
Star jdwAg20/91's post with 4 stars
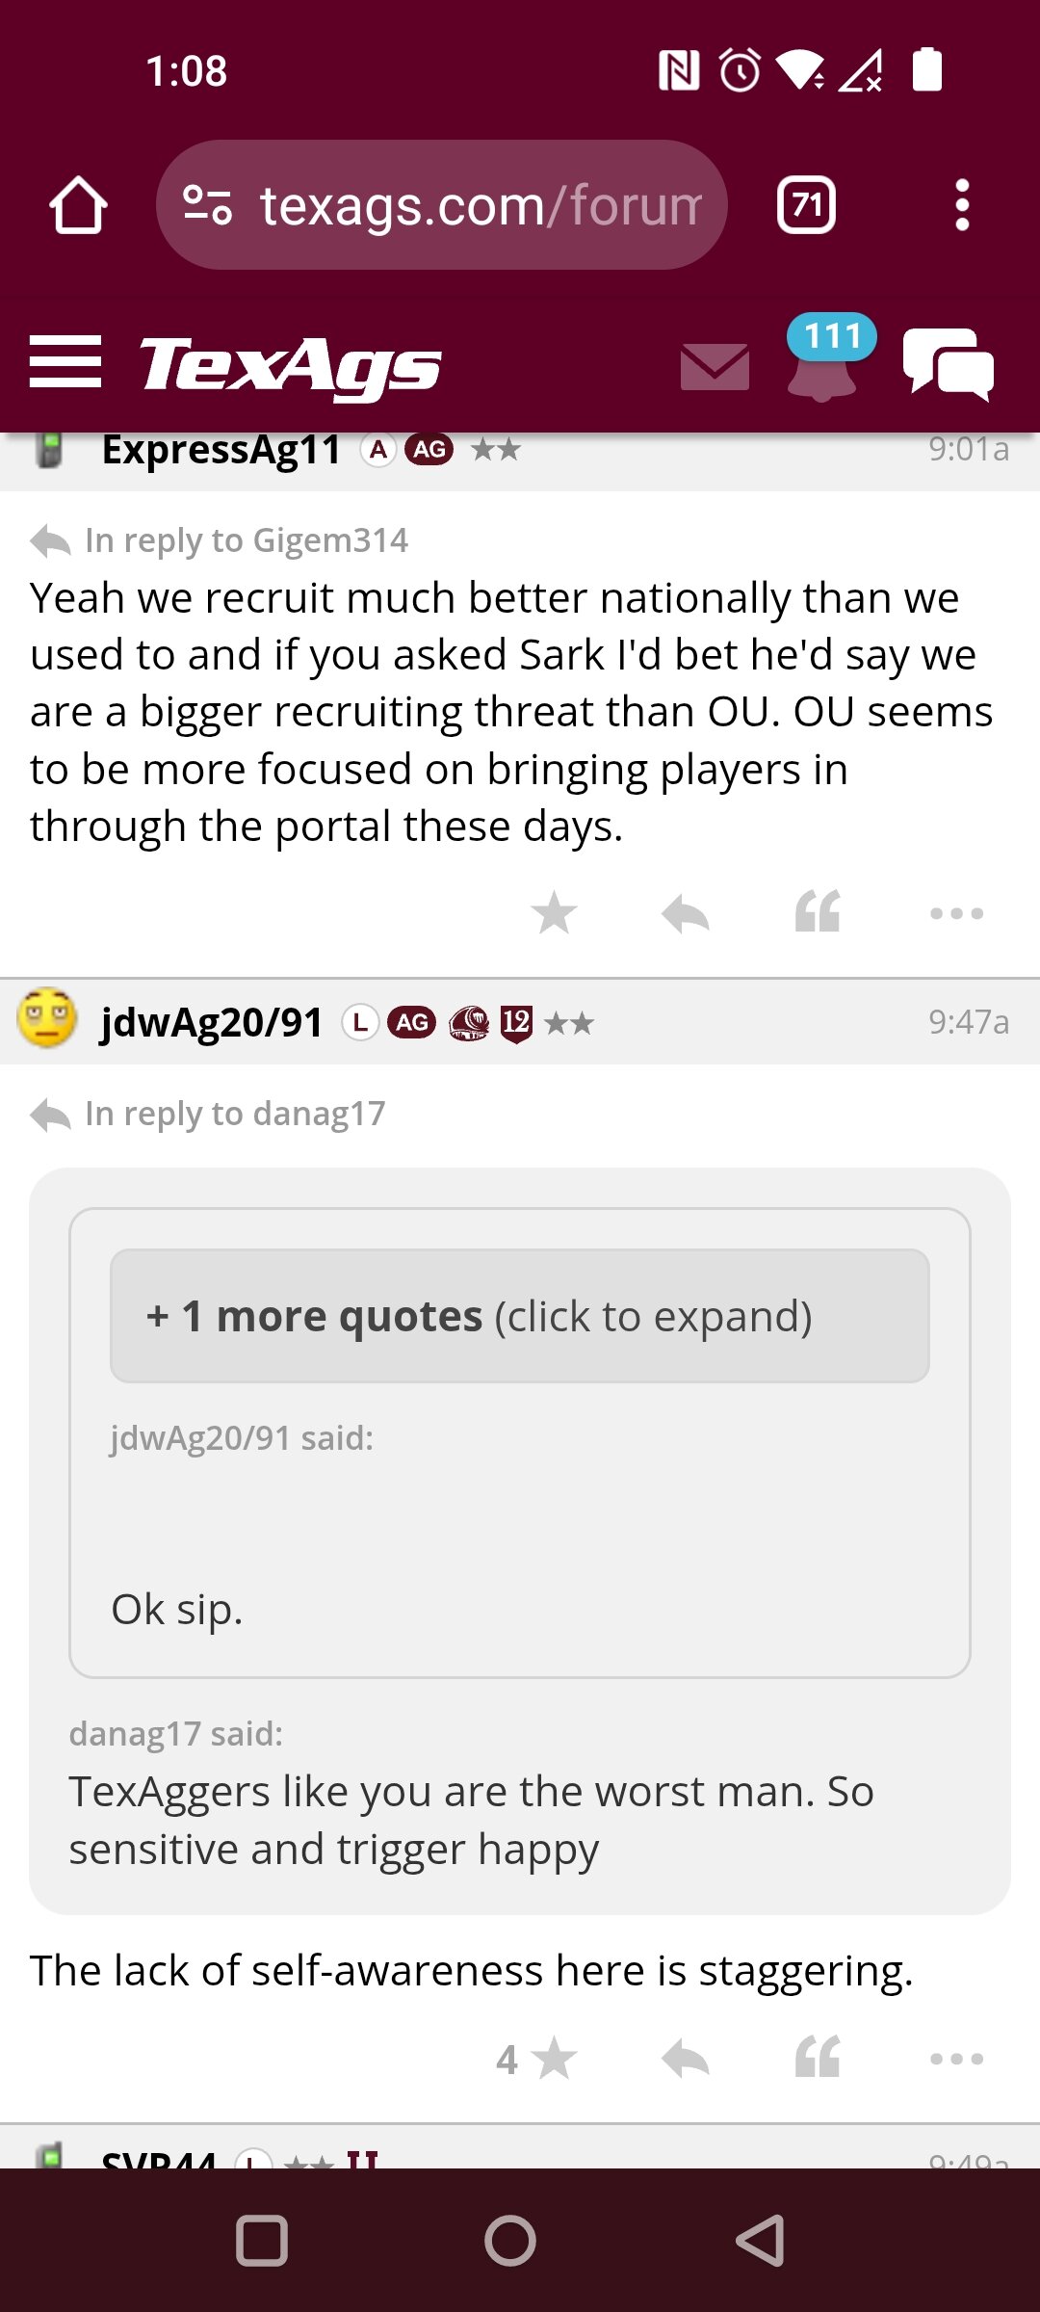click(538, 2059)
